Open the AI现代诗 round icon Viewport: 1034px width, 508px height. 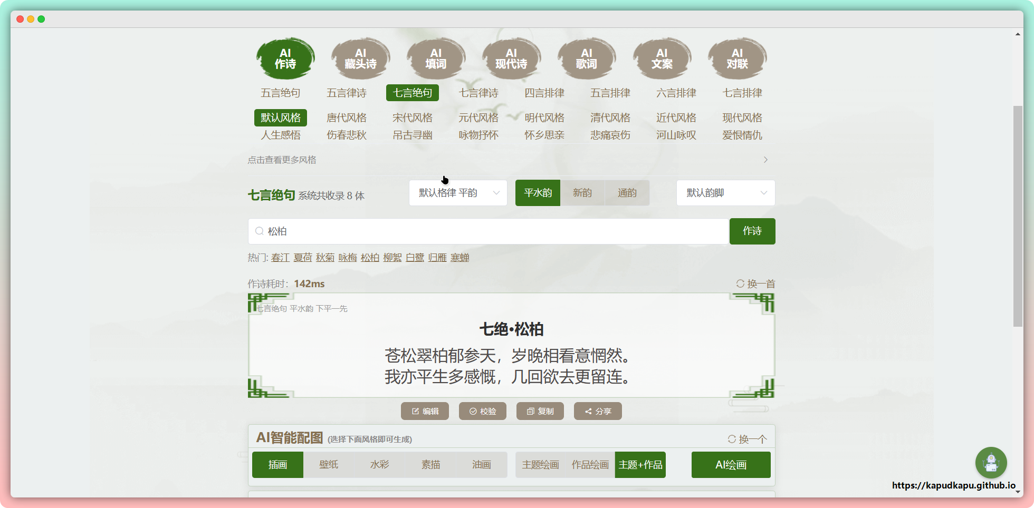click(x=511, y=58)
